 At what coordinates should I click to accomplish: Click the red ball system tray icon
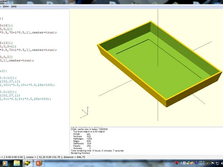coord(176,163)
